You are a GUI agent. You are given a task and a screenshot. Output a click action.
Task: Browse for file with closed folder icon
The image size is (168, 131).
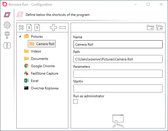tap(150, 28)
